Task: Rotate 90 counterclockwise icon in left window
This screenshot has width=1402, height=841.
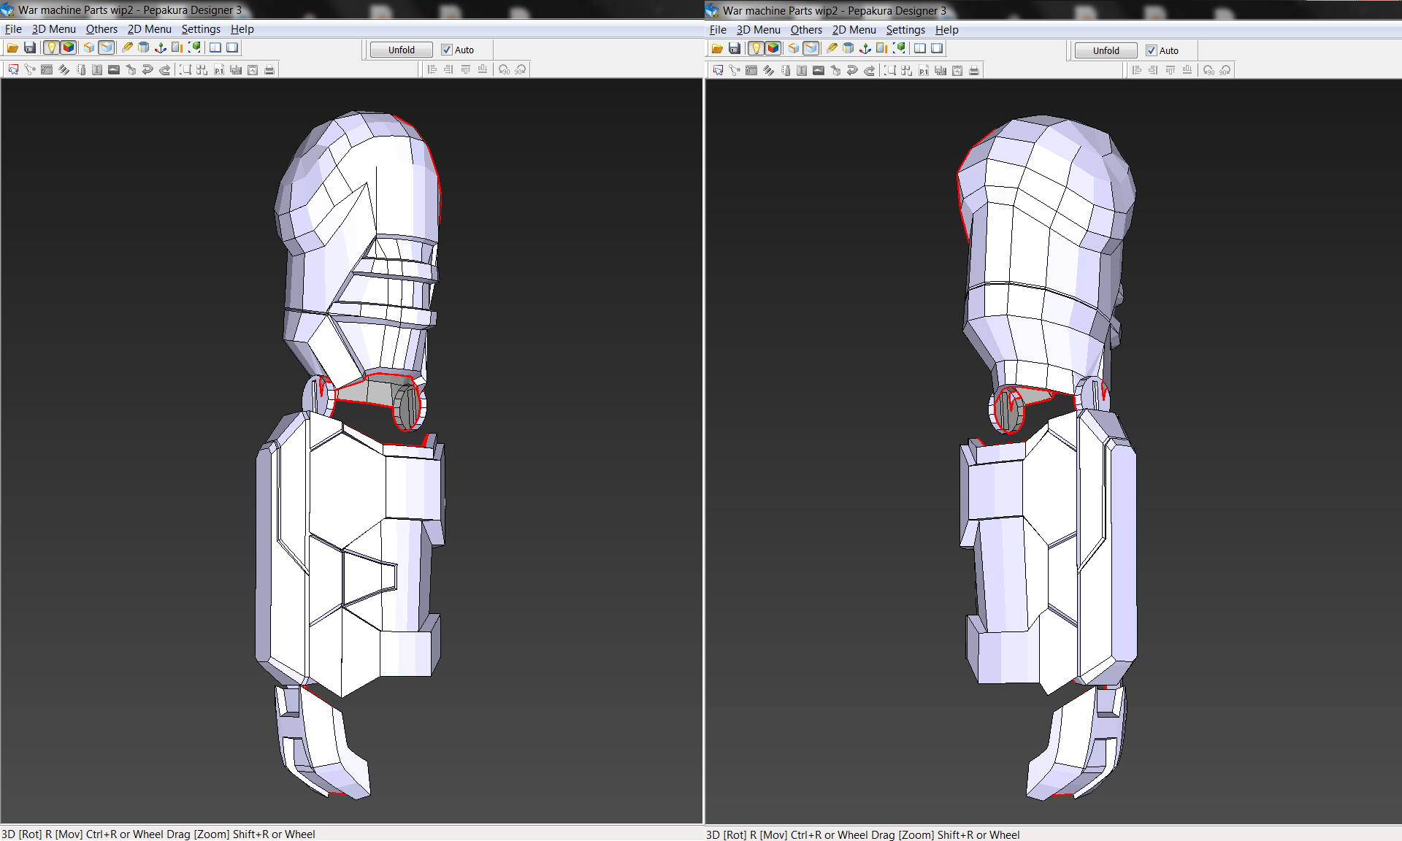Action: (504, 69)
